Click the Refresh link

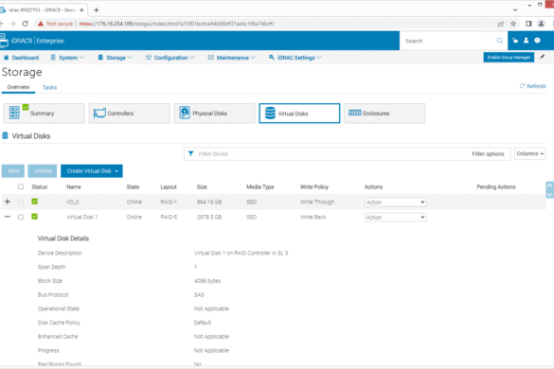coord(533,86)
